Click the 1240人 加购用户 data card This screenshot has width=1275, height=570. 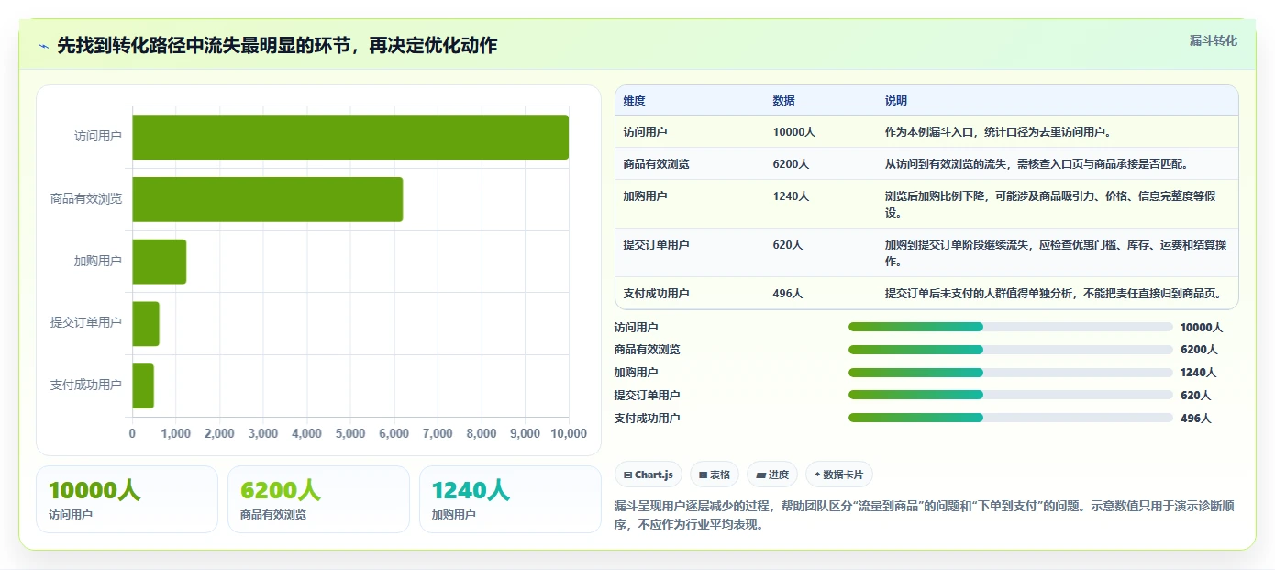pos(510,499)
